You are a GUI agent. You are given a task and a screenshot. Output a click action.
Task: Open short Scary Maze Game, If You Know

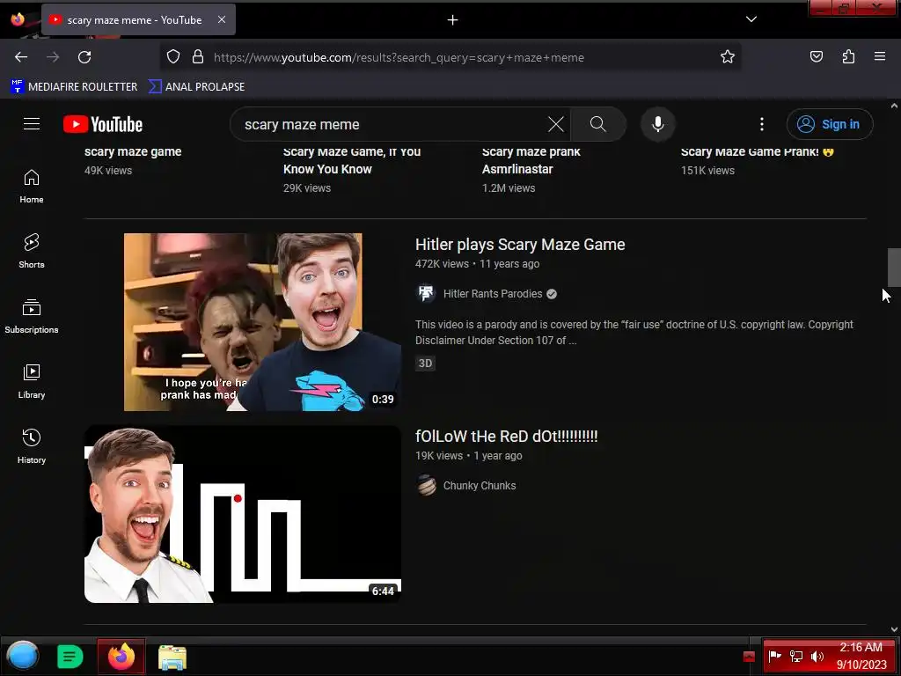[x=352, y=160]
